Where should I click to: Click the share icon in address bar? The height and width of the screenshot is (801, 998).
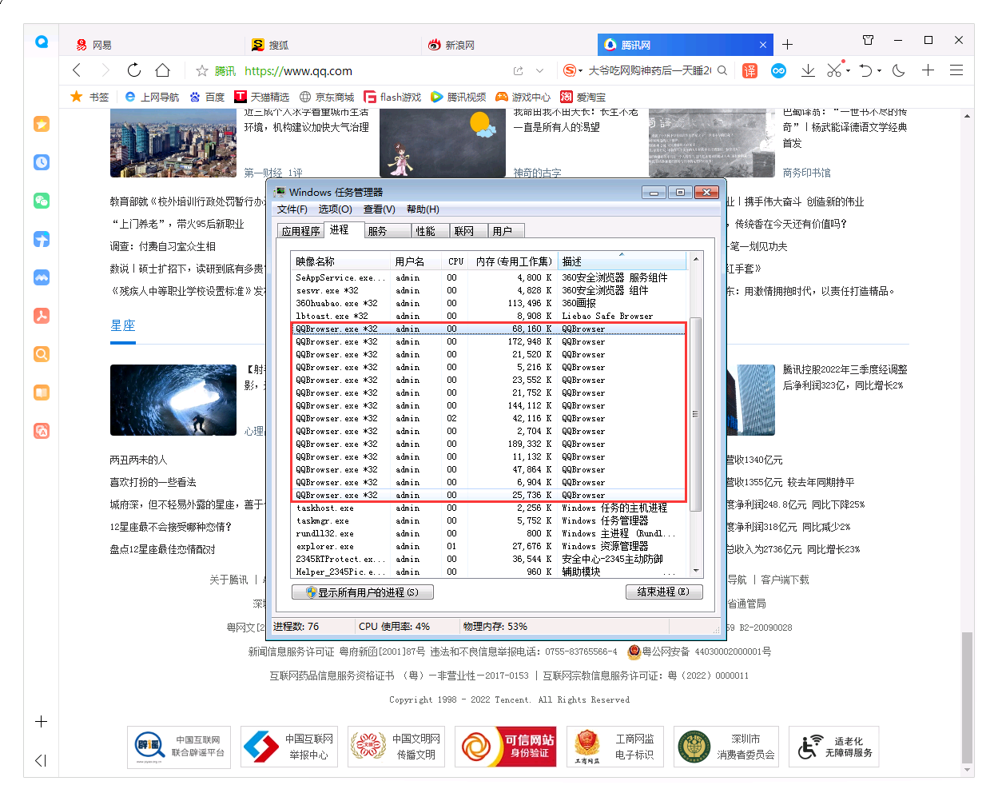pyautogui.click(x=518, y=71)
